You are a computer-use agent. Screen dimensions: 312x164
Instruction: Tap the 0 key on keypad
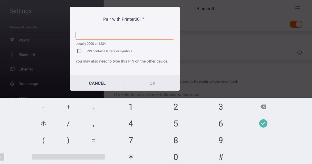click(x=176, y=157)
